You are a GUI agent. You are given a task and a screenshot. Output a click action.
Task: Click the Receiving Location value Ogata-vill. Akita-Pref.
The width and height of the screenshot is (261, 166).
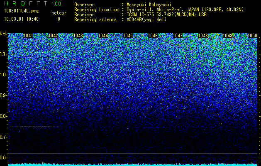[x=155, y=10]
